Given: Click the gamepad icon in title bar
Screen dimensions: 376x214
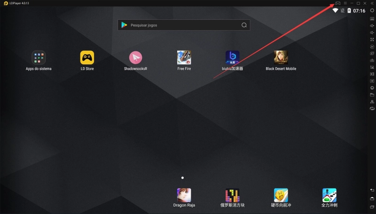Looking at the screenshot, I should point(337,3).
